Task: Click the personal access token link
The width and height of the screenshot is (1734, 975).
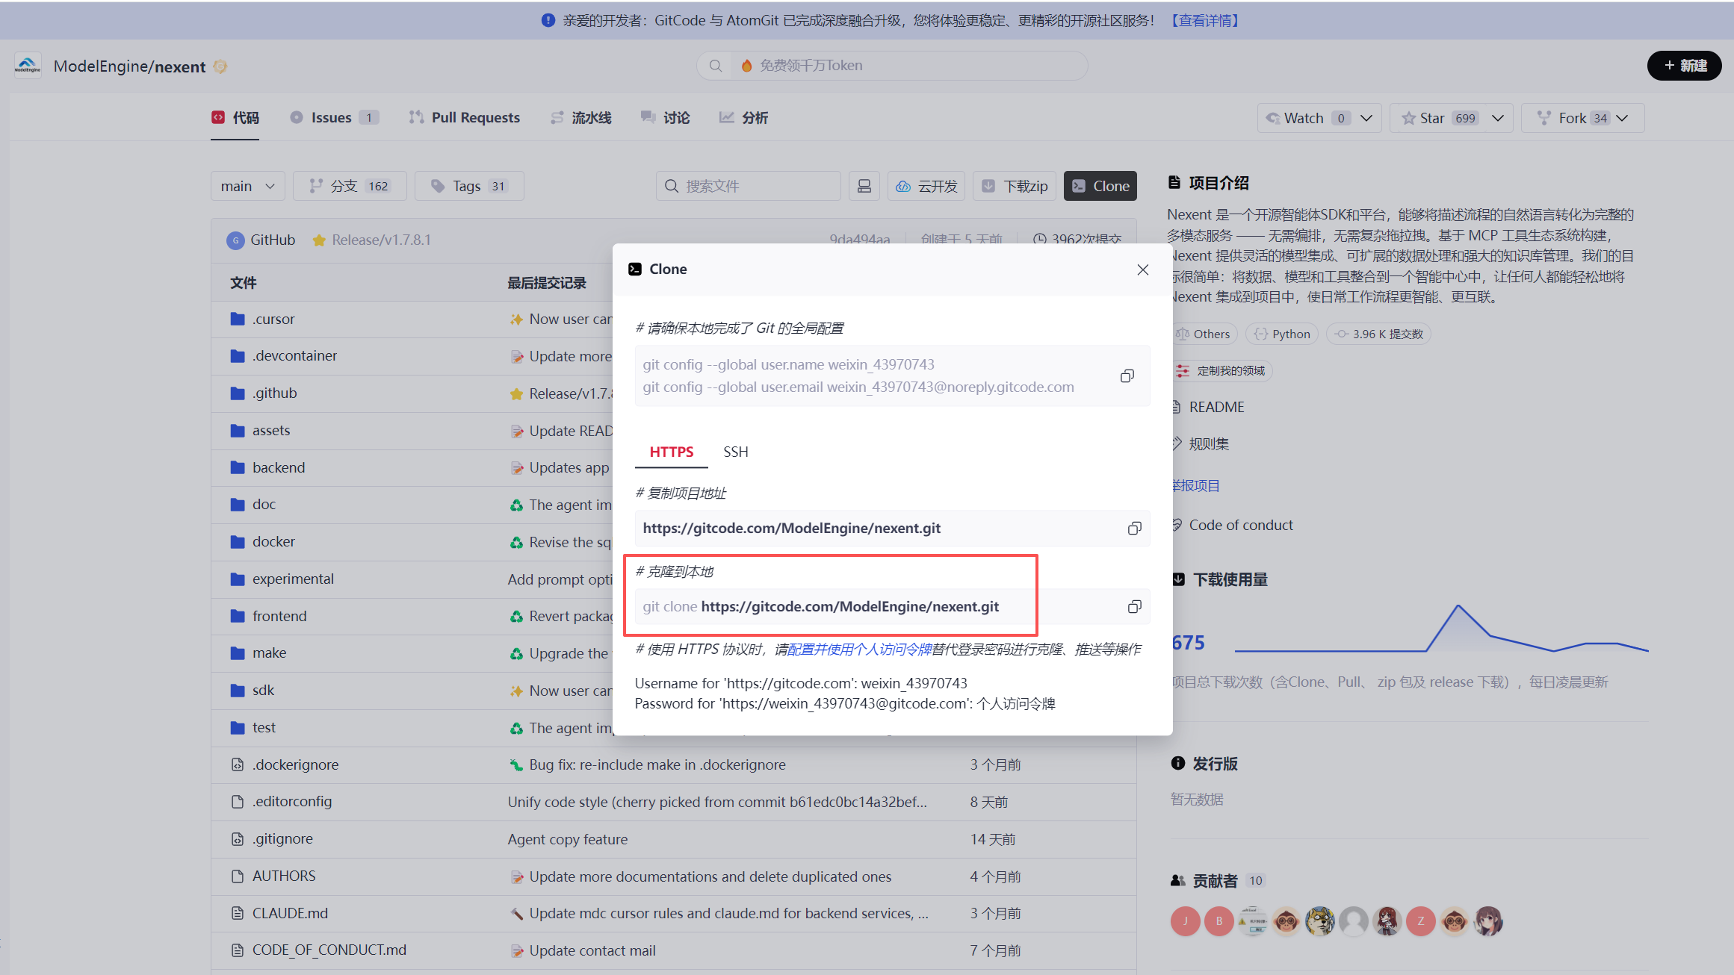Action: 859,650
